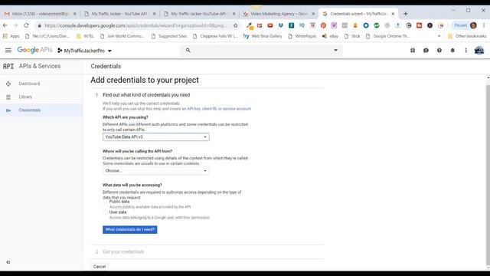
Task: Click the Google account avatar
Action: point(479,50)
